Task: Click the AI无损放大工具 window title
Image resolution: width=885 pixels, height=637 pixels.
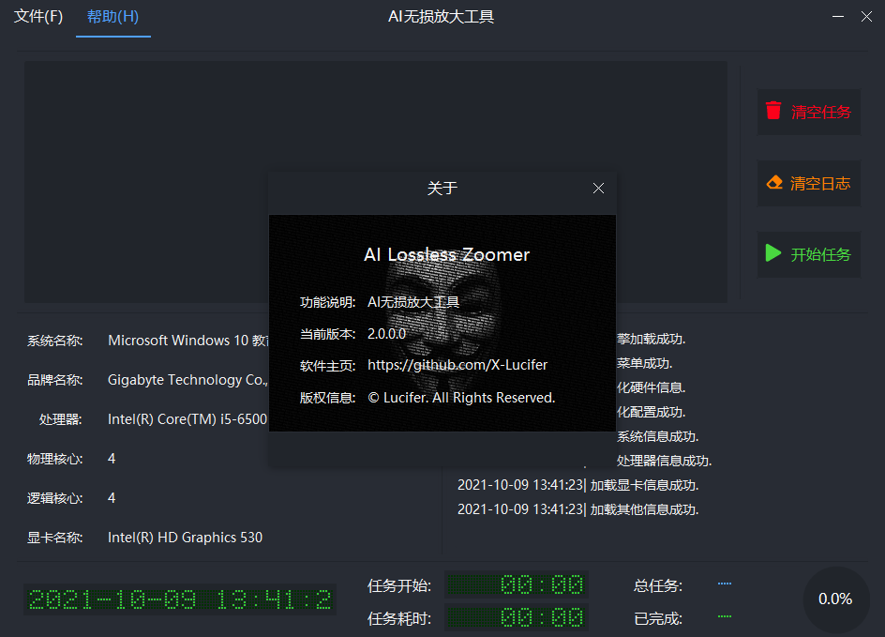Action: [x=442, y=17]
